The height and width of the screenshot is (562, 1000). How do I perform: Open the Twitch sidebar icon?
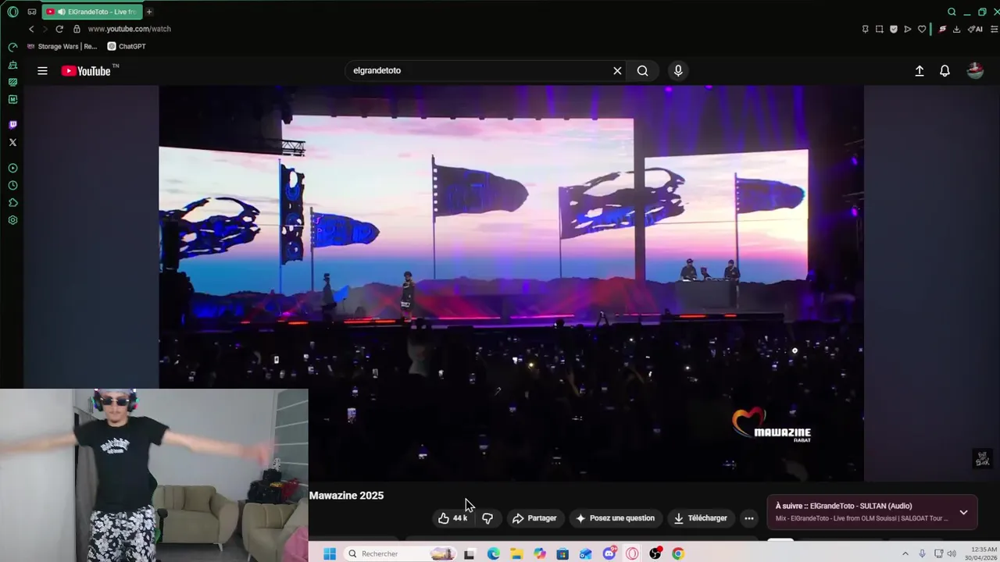coord(12,125)
